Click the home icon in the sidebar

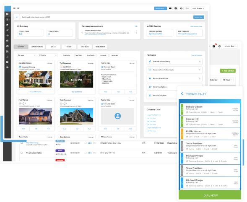[7, 25]
